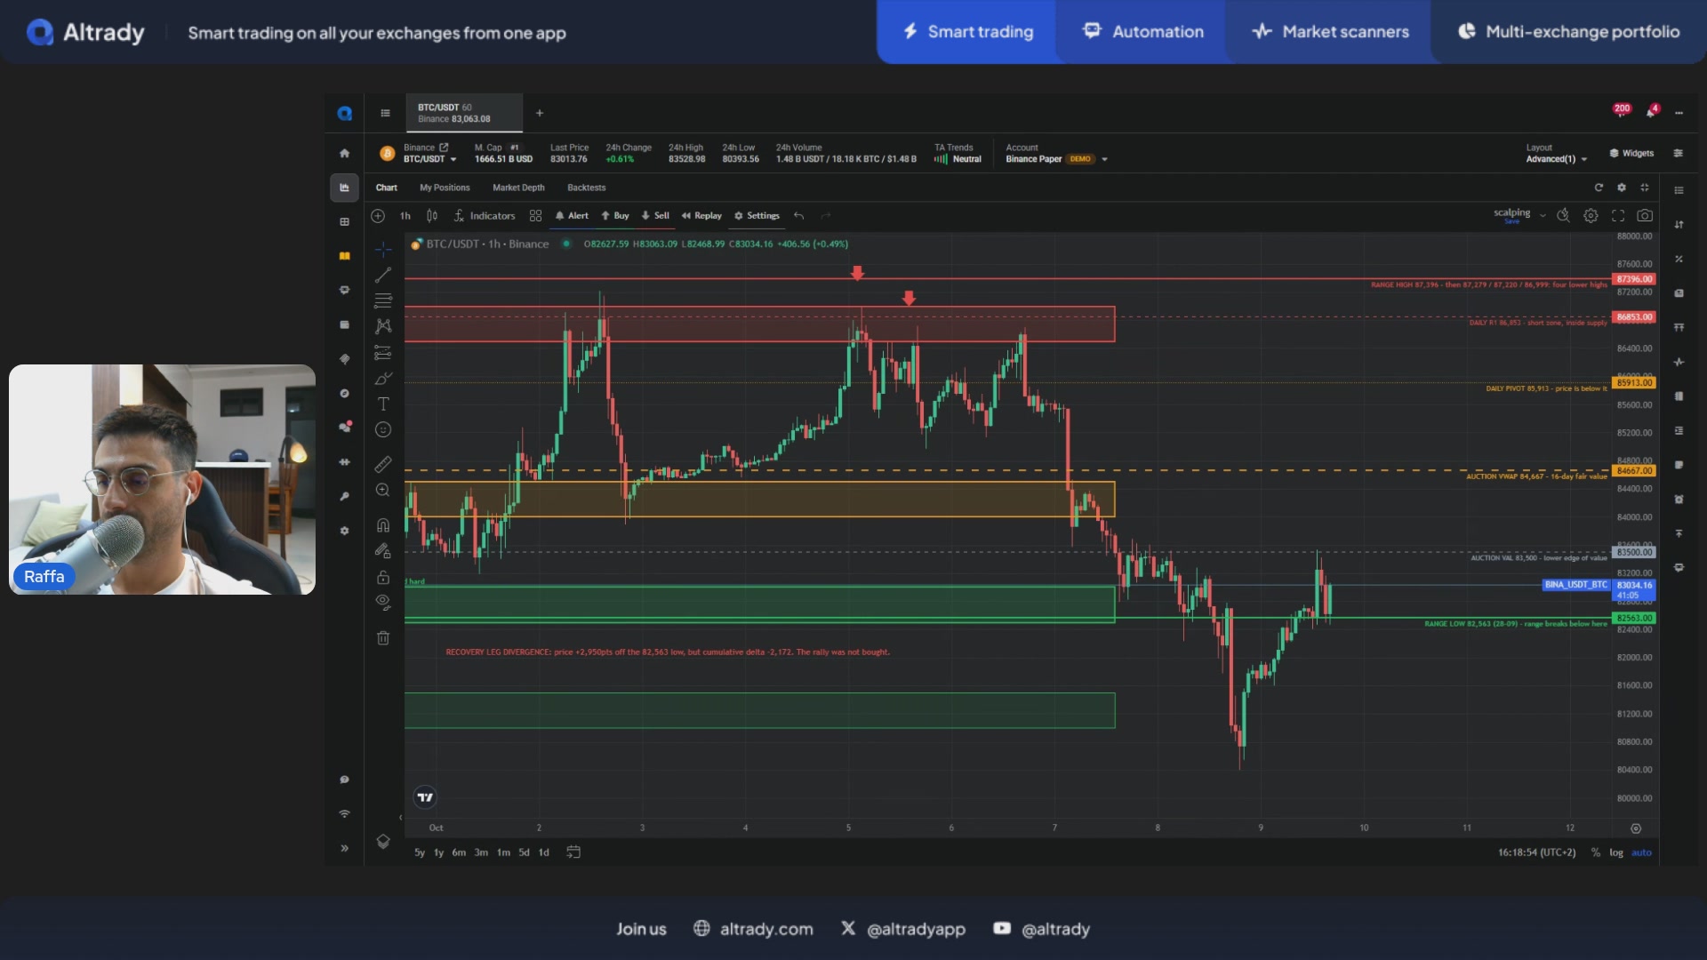Open the Binance Paper account dropdown
The height and width of the screenshot is (960, 1707).
pyautogui.click(x=1056, y=159)
